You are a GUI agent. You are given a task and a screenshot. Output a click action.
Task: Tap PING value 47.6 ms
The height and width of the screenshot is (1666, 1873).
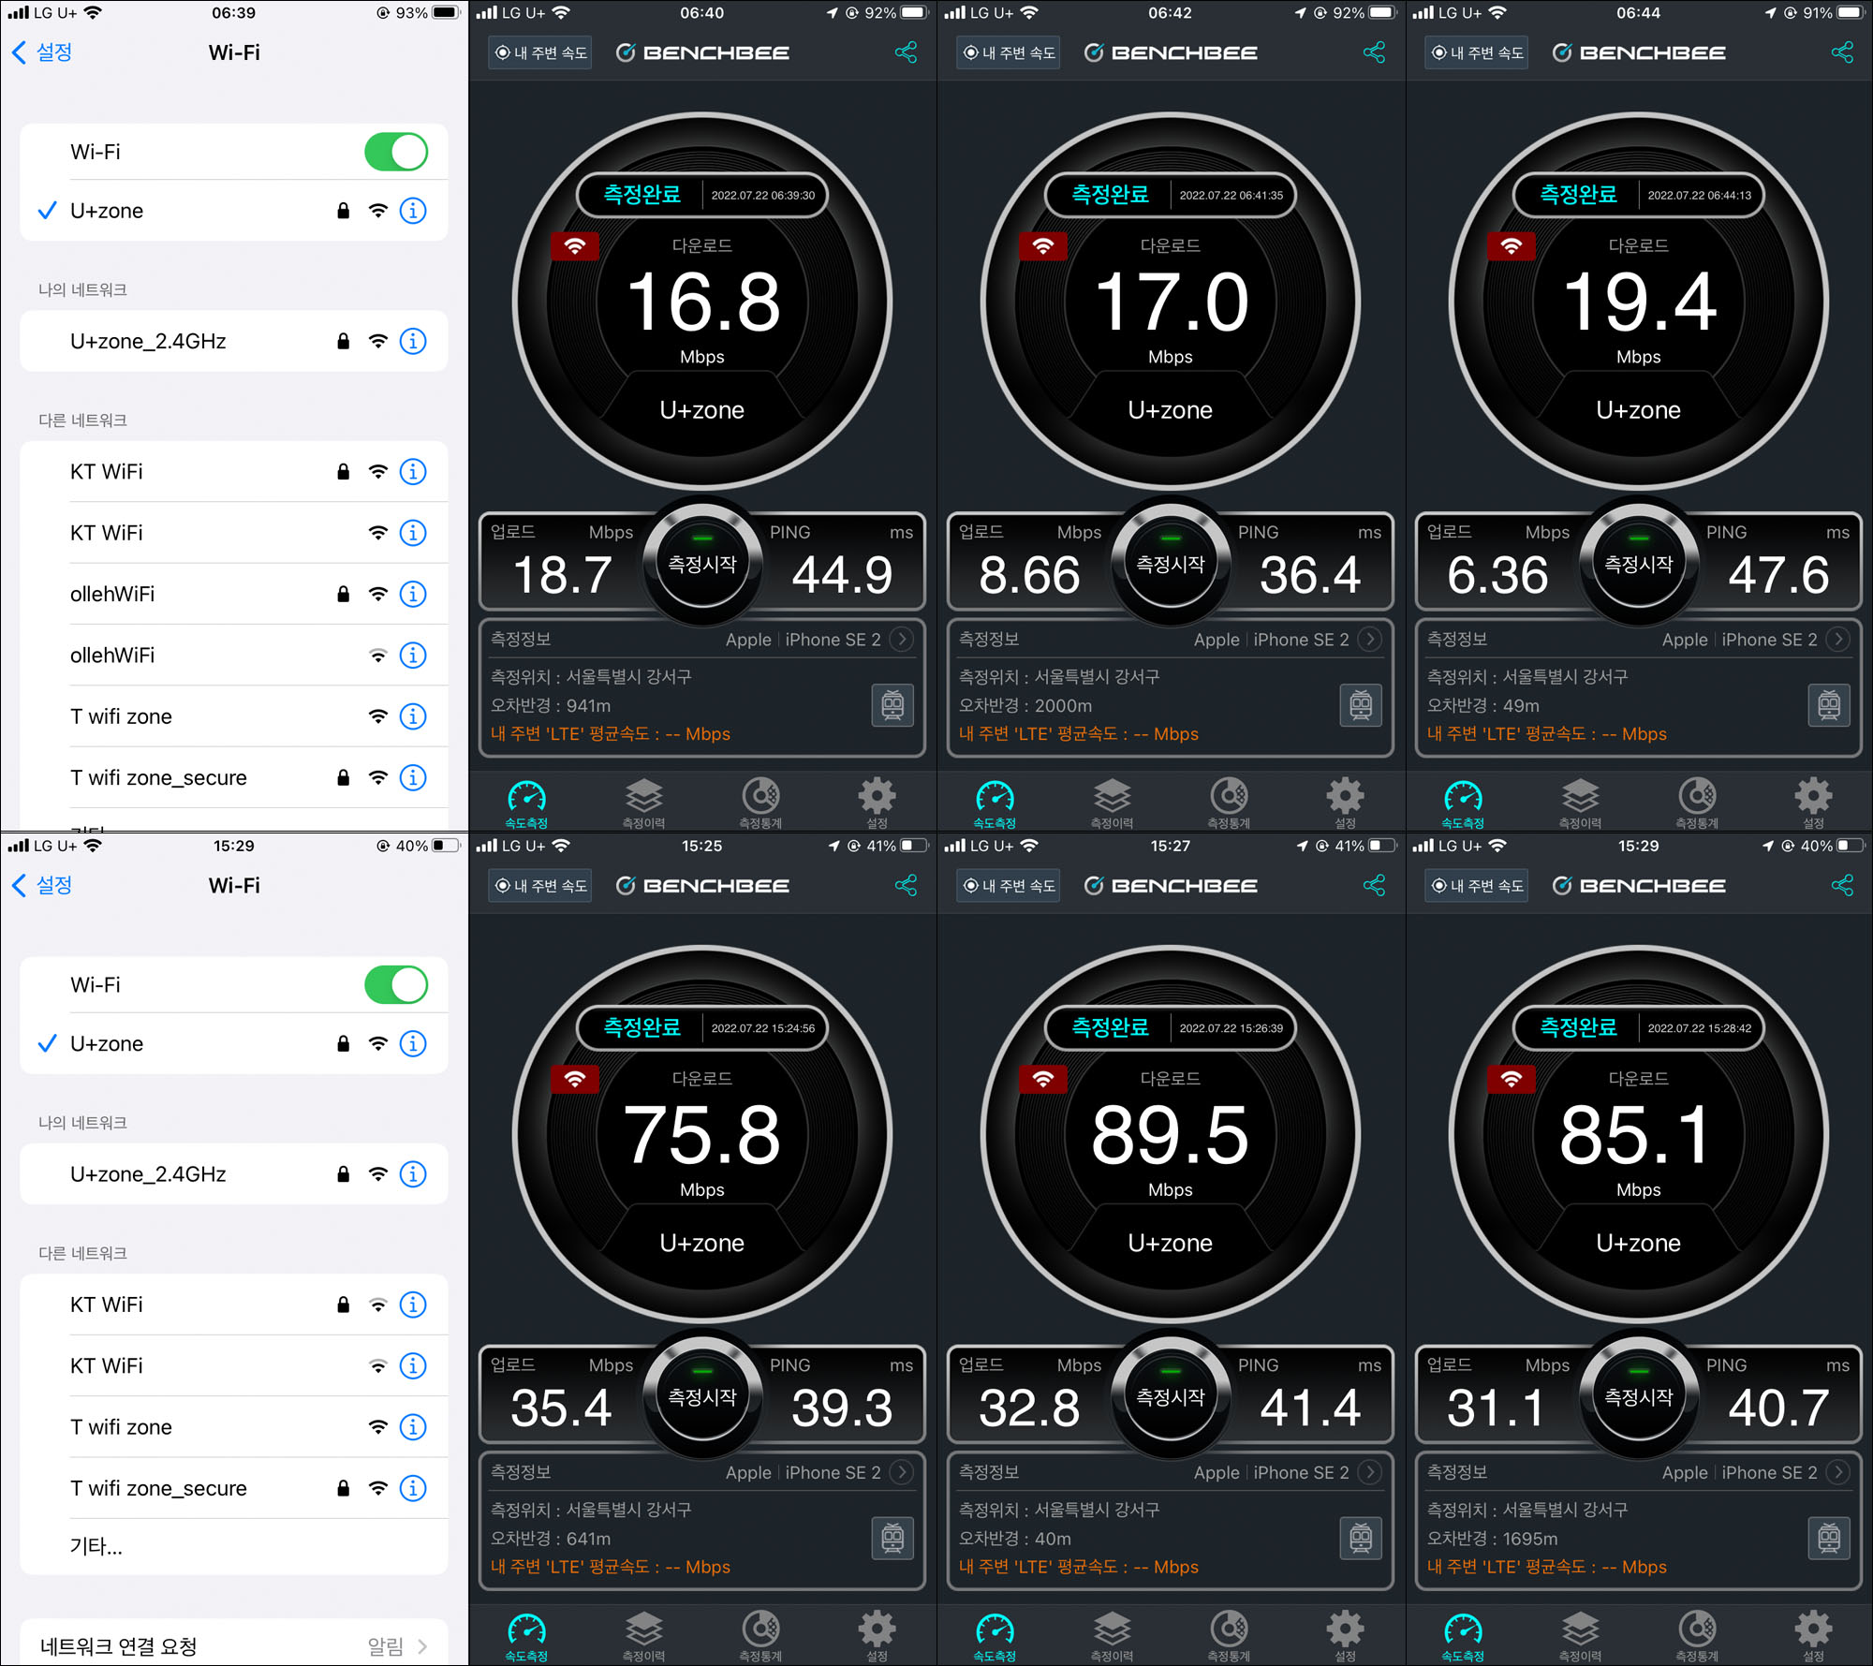click(x=1778, y=574)
